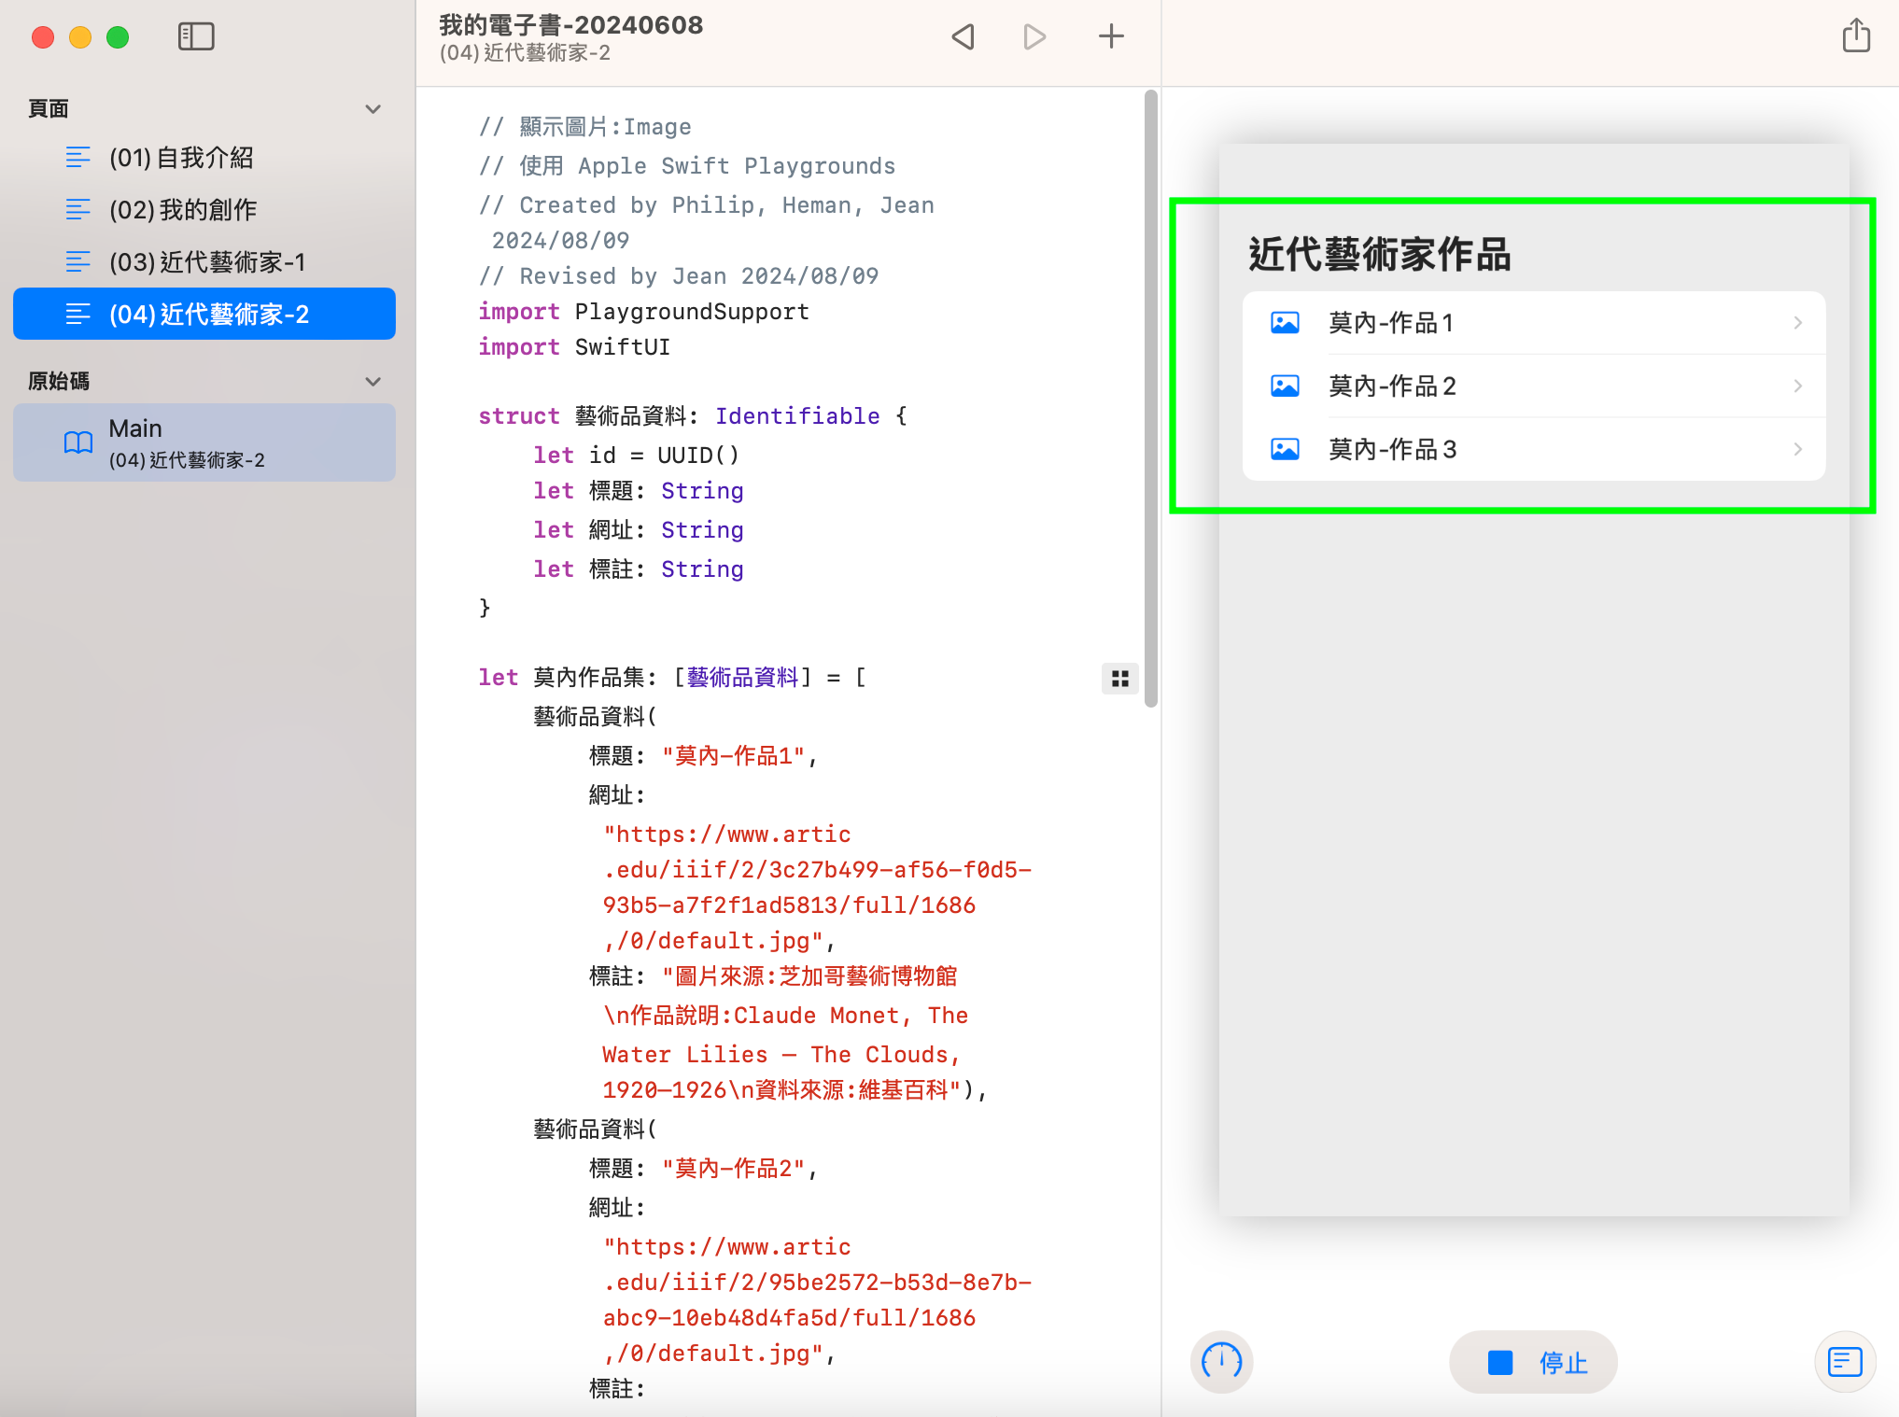1899x1417 pixels.
Task: Click the code result grid icon
Action: [1119, 679]
